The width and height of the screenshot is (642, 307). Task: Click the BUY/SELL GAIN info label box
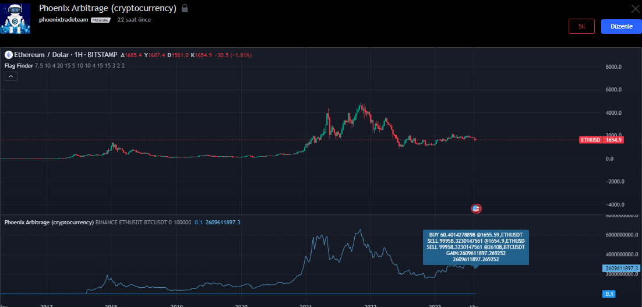tap(475, 246)
